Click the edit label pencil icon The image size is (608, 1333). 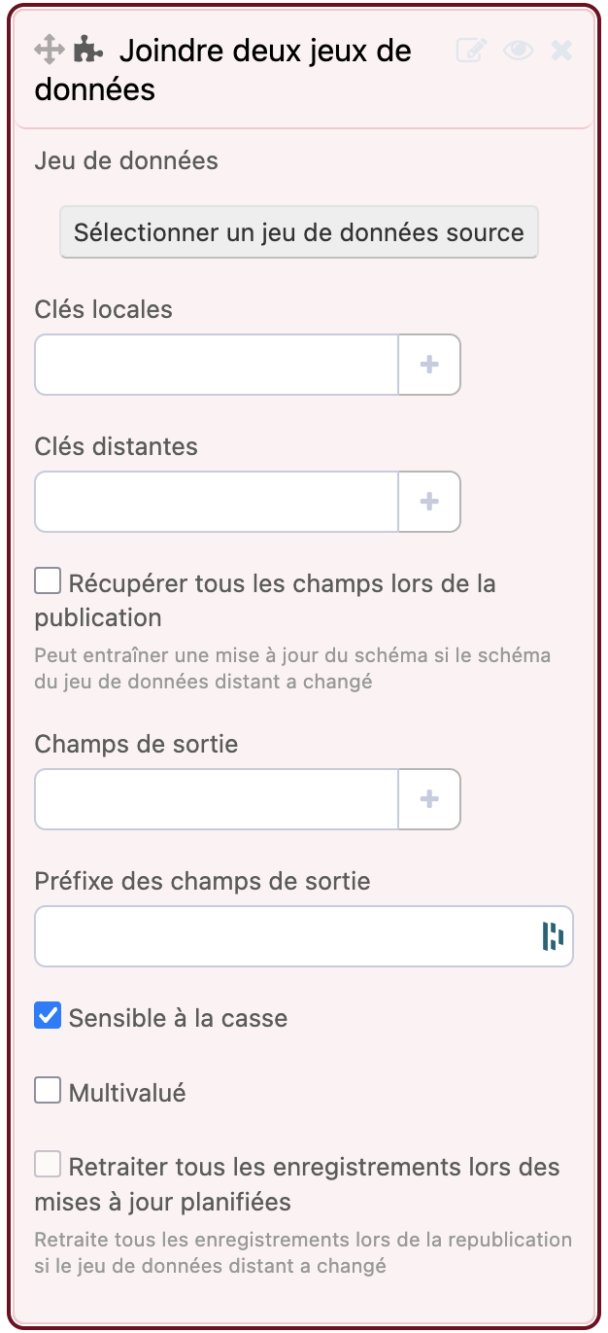[x=471, y=50]
